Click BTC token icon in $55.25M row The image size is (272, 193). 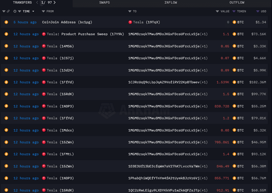coord(234,106)
